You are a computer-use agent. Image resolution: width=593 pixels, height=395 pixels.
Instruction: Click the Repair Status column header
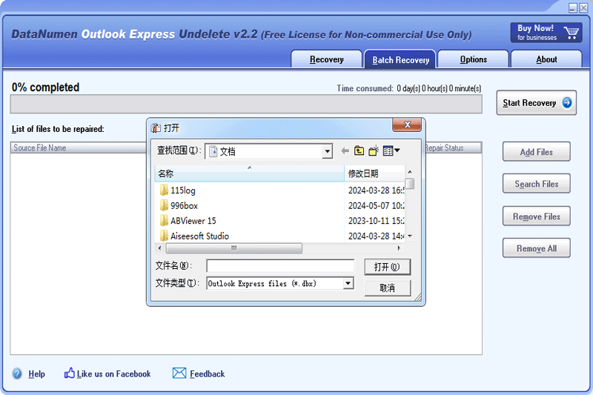tap(453, 147)
